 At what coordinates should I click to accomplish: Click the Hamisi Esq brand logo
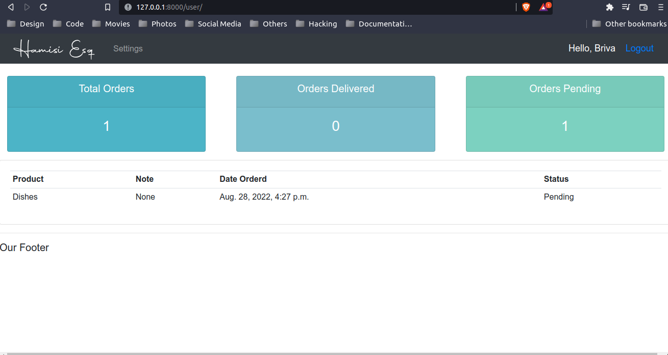point(53,48)
